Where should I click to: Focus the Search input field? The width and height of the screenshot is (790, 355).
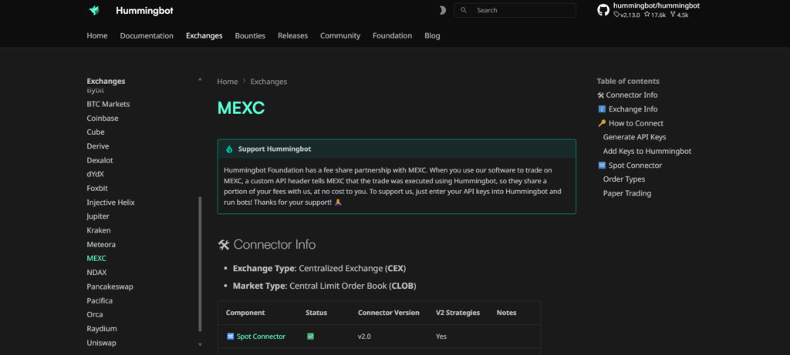[x=515, y=10]
